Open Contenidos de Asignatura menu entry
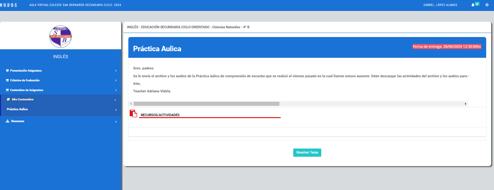The image size is (494, 190). click(27, 90)
